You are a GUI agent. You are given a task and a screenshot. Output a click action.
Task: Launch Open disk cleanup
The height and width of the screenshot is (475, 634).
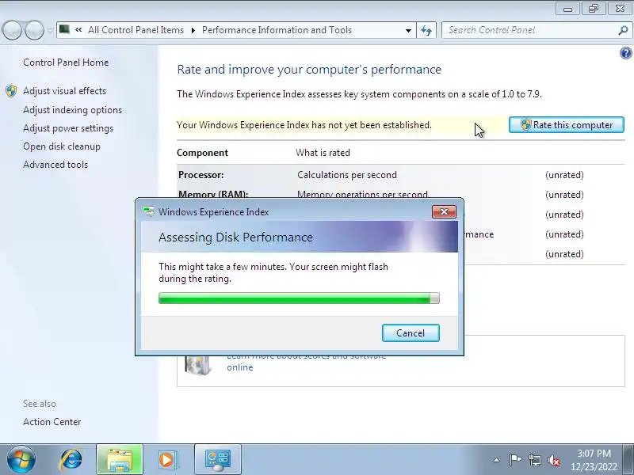click(62, 146)
